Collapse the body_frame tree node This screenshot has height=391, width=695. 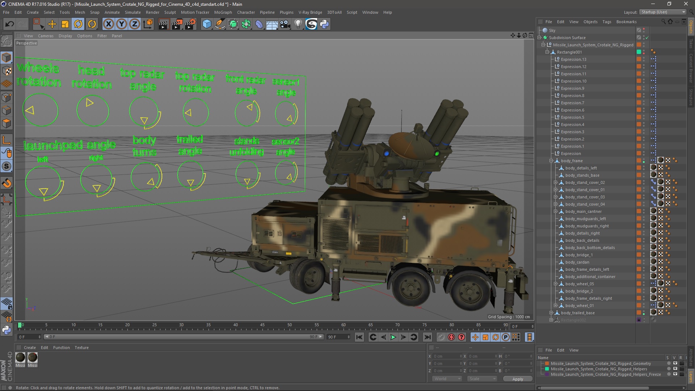(551, 161)
